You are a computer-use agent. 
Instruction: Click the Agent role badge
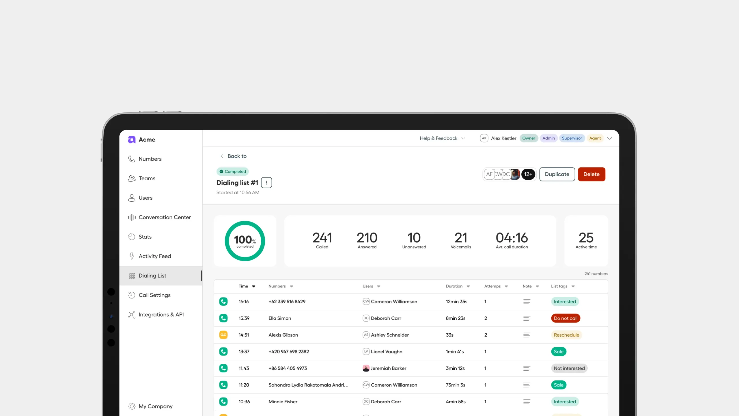(595, 138)
